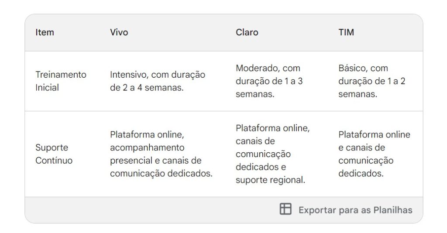447x233 pixels.
Task: Click 'dedicados.' text in TIM column
Action: 361,173
